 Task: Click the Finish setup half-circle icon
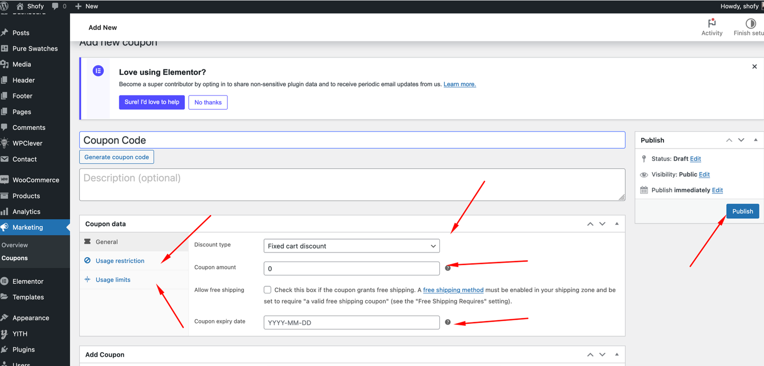tap(750, 23)
